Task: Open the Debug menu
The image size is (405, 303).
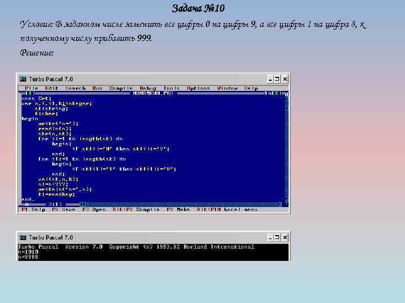Action: tap(148, 89)
